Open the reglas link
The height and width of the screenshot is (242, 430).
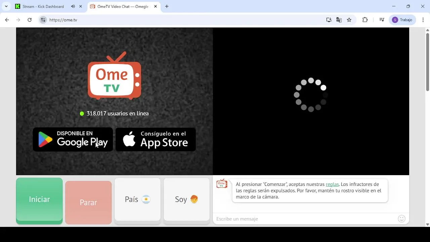332,184
